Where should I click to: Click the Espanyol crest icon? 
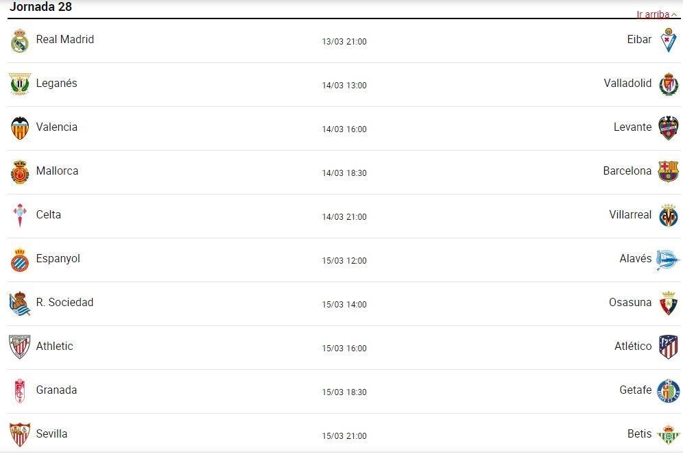(x=20, y=260)
